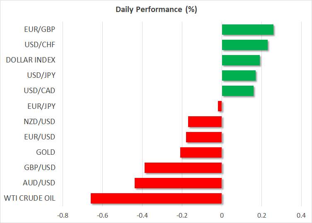Select the 0.4 axis value label

click(x=301, y=216)
